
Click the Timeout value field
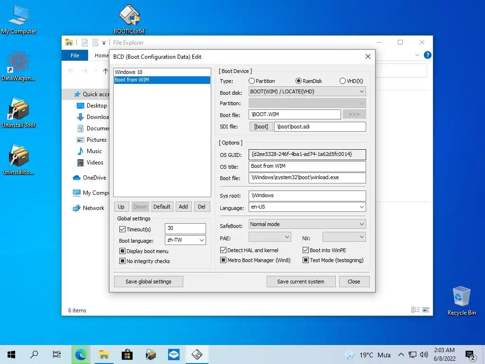(x=185, y=228)
